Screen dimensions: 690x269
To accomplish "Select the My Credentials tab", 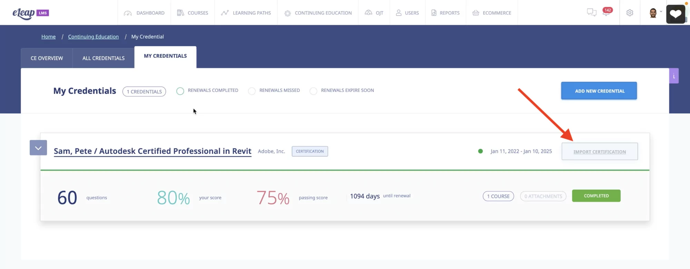I will pos(165,57).
